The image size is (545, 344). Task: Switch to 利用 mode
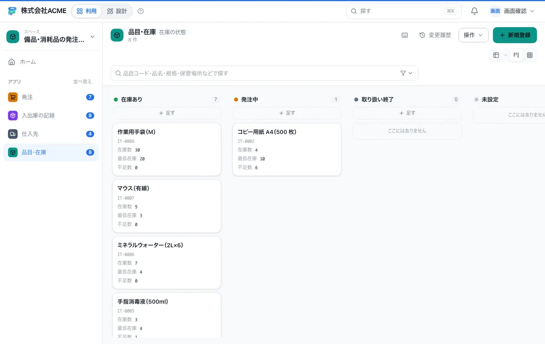tap(87, 11)
